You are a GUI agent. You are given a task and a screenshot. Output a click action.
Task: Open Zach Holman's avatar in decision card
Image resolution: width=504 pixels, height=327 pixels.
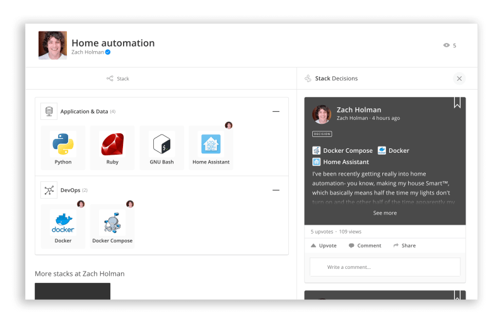[x=322, y=114]
